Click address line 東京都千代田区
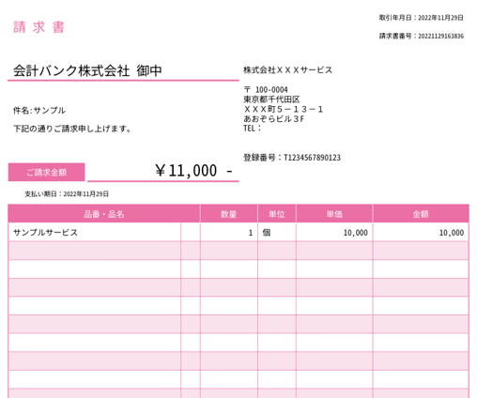Viewport: 477px width, 398px height. click(x=271, y=99)
